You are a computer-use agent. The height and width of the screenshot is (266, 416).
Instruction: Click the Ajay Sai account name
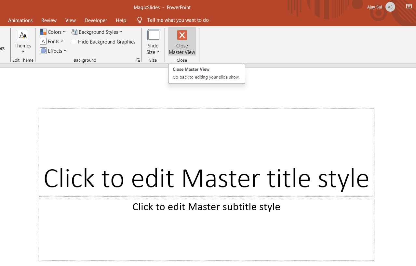[374, 7]
